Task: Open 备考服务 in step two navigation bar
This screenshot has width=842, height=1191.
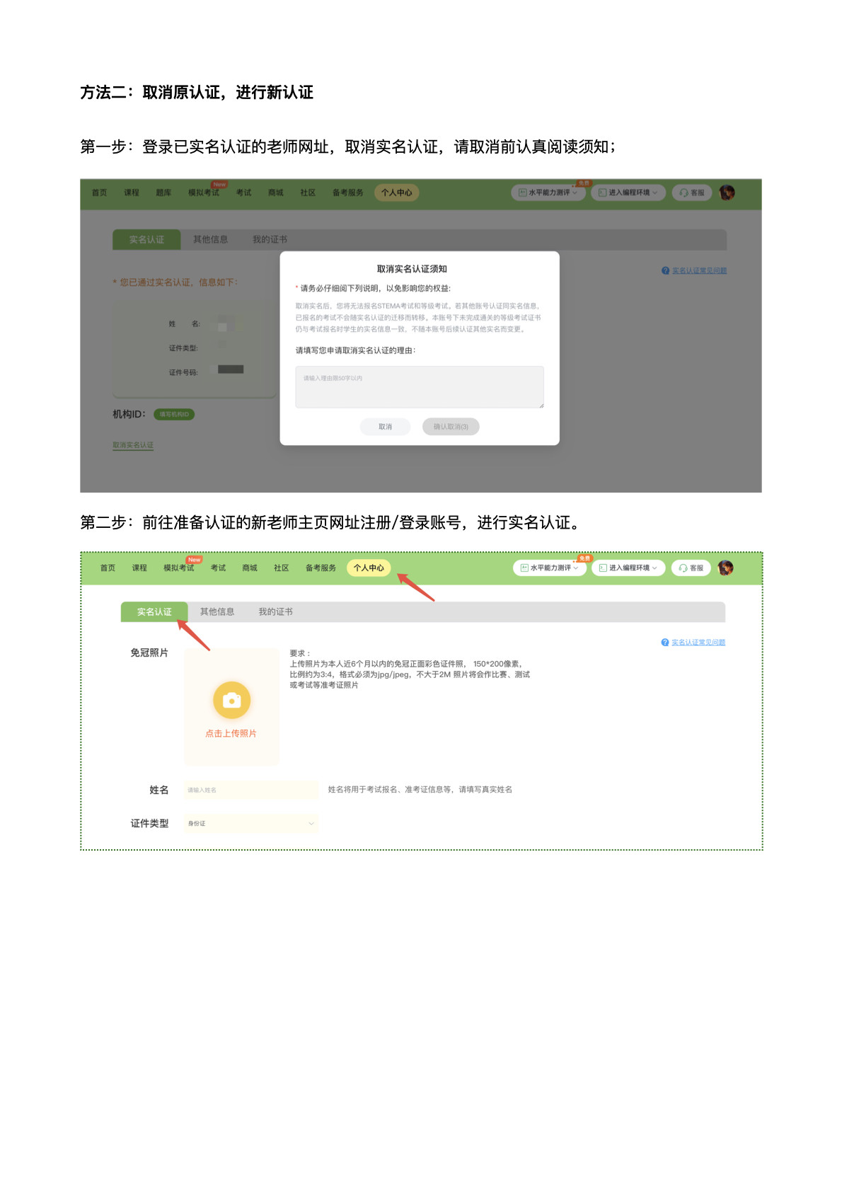Action: coord(321,568)
